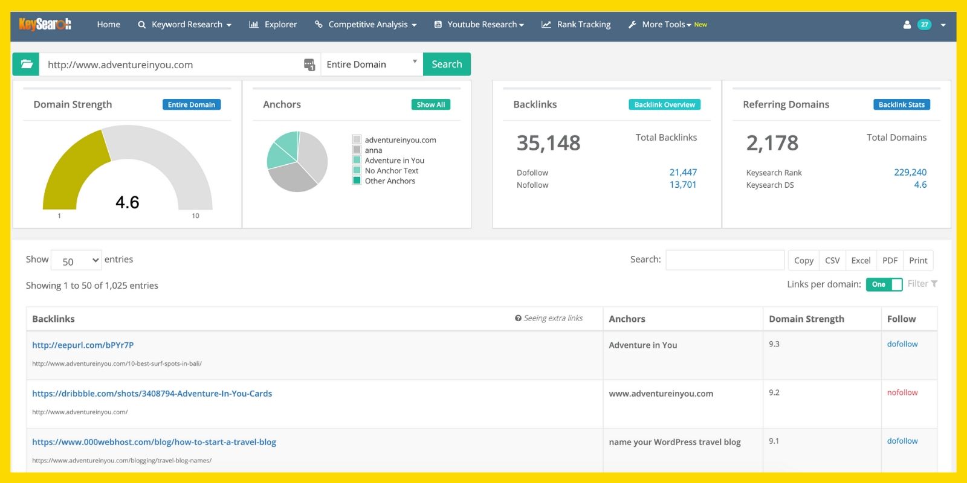Export the table as CSV

click(x=832, y=260)
